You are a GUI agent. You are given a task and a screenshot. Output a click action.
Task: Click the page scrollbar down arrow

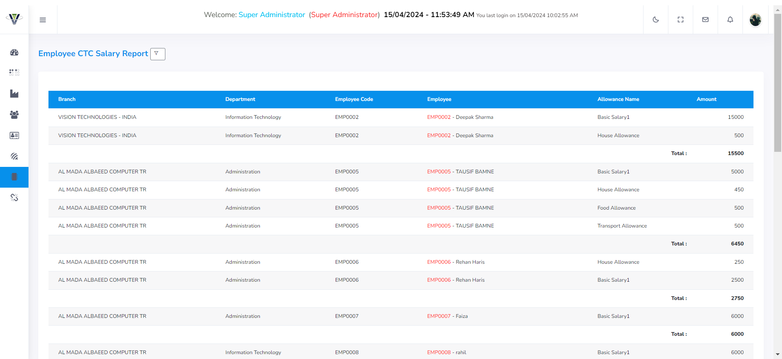[x=778, y=354]
